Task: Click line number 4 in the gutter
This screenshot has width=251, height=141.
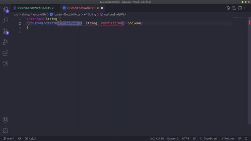Action: (20, 32)
